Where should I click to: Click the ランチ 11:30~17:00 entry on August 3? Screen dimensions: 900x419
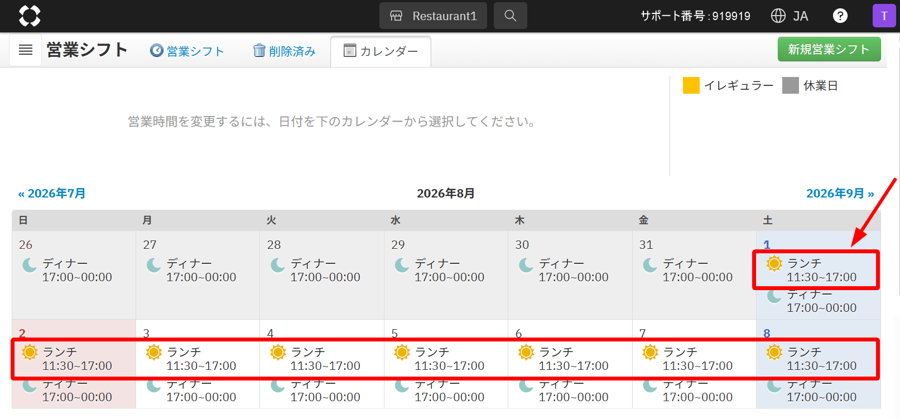tap(191, 359)
